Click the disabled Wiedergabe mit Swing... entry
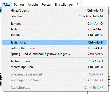Screen dimensions: 110x94 (55, 80)
